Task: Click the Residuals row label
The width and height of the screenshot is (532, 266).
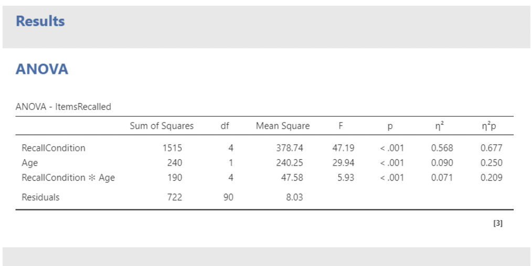Action: (x=40, y=197)
